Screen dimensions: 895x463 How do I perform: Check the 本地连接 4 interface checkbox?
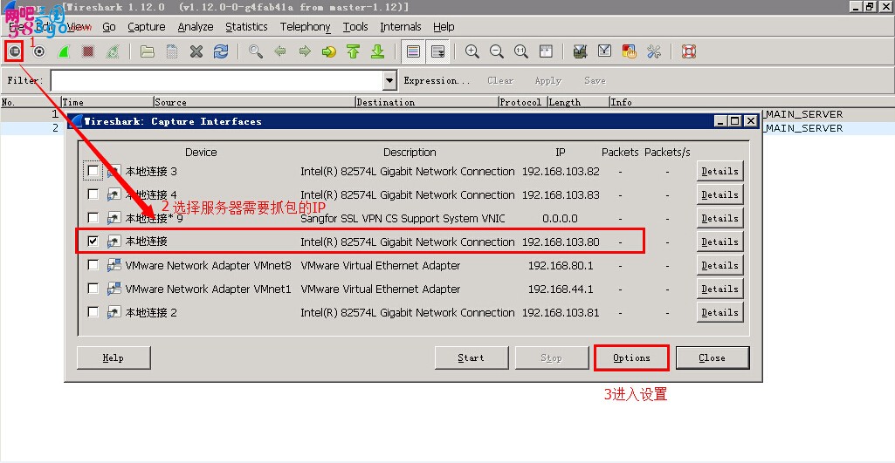pos(93,194)
